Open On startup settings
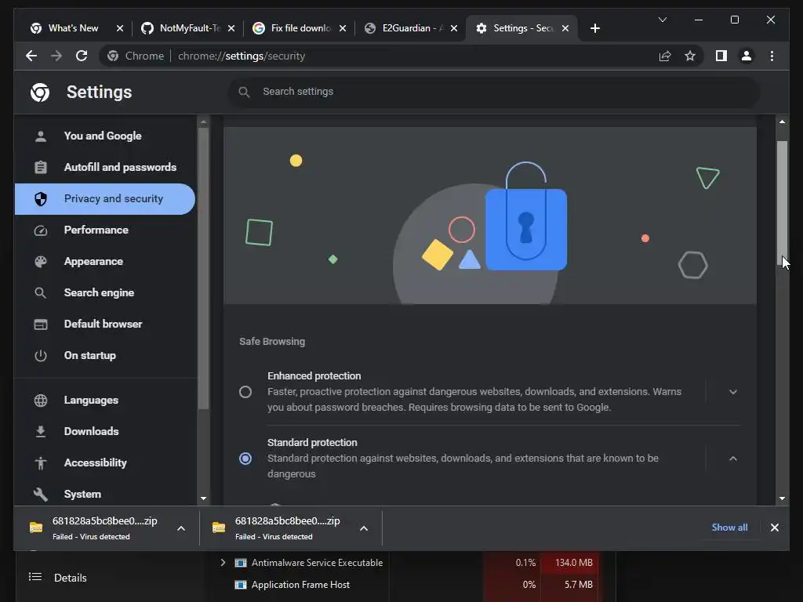803x602 pixels. point(105,355)
